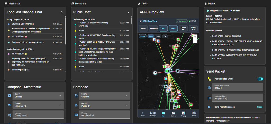Viewport: 271px width, 124px height.
Task: Click the message bubble icon in MeshCore Compose
Action: coord(76,115)
